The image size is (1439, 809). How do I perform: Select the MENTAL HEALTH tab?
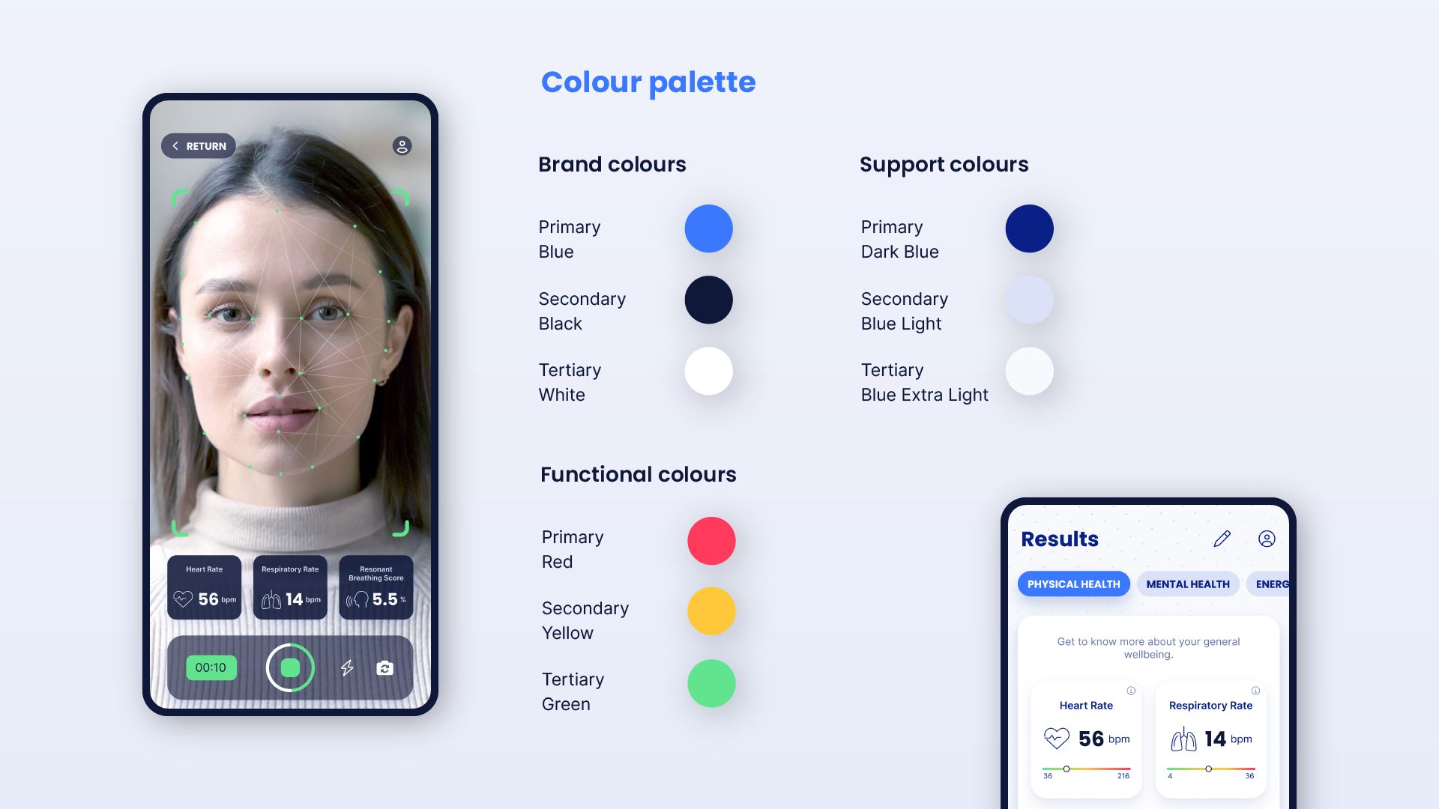coord(1186,584)
